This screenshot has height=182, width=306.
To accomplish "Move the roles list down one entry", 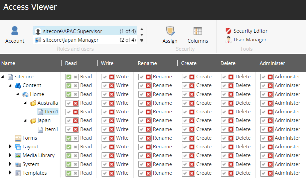I will click(x=142, y=35).
